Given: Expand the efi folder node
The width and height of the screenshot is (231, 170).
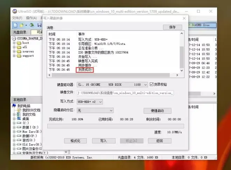Looking at the screenshot, I should click(x=14, y=47).
